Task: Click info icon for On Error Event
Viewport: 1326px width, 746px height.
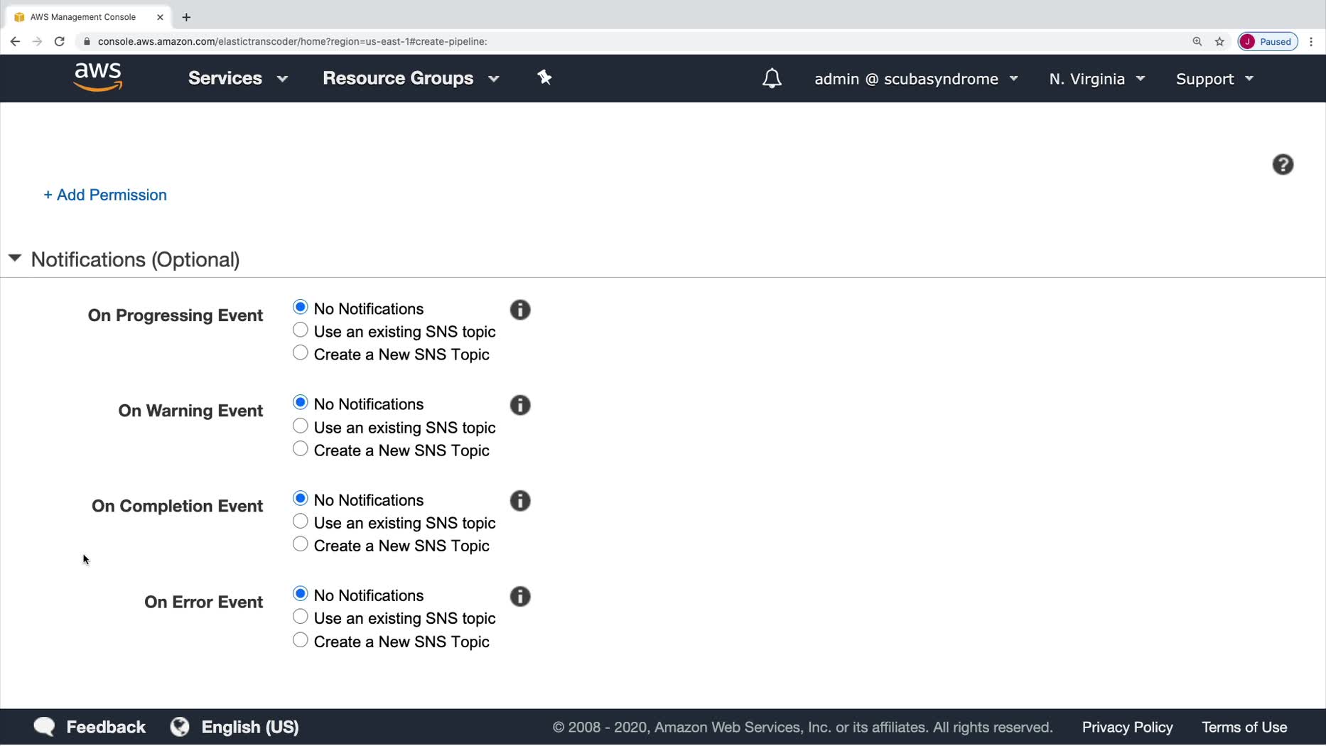Action: pyautogui.click(x=520, y=596)
